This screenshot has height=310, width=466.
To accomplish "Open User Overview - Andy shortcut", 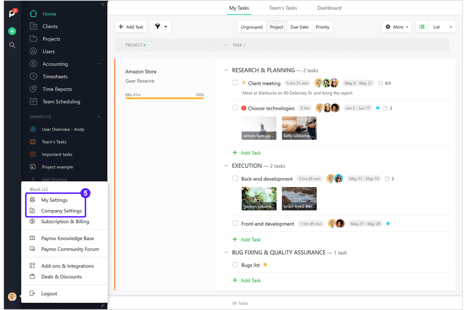I will coord(63,129).
